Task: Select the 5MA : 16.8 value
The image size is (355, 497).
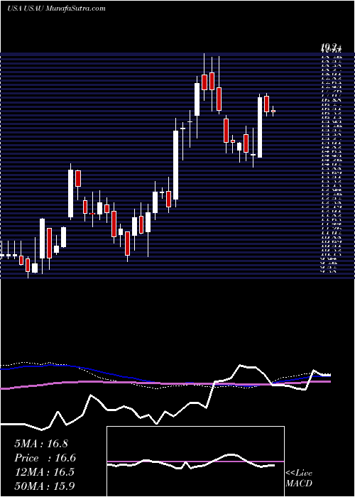Action: [x=41, y=444]
